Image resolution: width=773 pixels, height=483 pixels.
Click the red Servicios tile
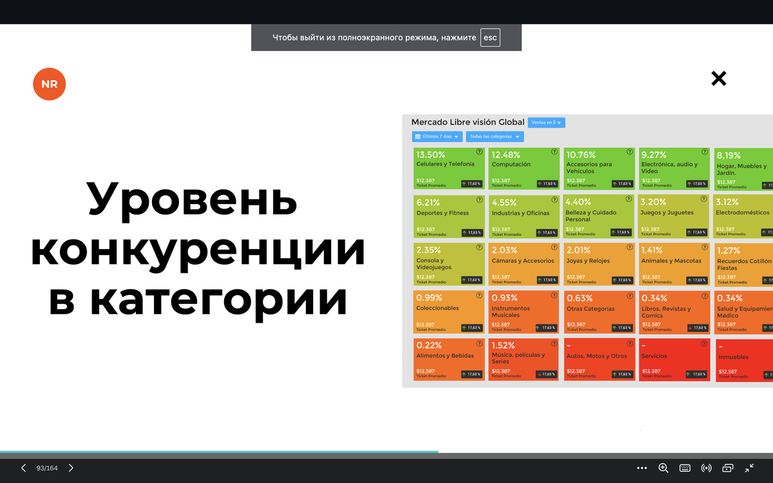point(674,359)
